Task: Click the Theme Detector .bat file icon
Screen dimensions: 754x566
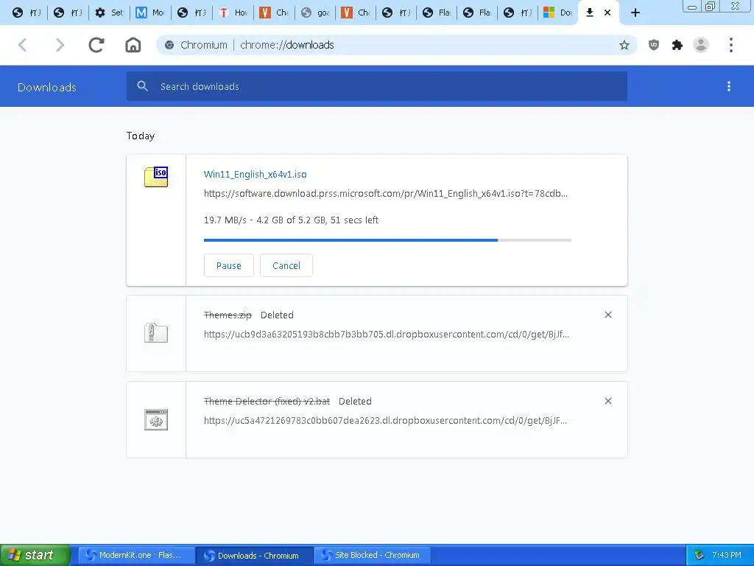Action: (156, 419)
